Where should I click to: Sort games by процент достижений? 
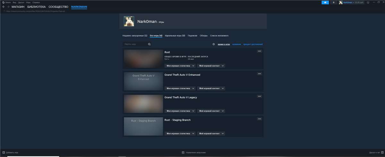(x=253, y=44)
